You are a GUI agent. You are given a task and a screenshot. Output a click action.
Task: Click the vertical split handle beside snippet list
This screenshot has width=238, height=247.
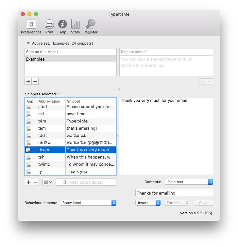click(x=117, y=136)
